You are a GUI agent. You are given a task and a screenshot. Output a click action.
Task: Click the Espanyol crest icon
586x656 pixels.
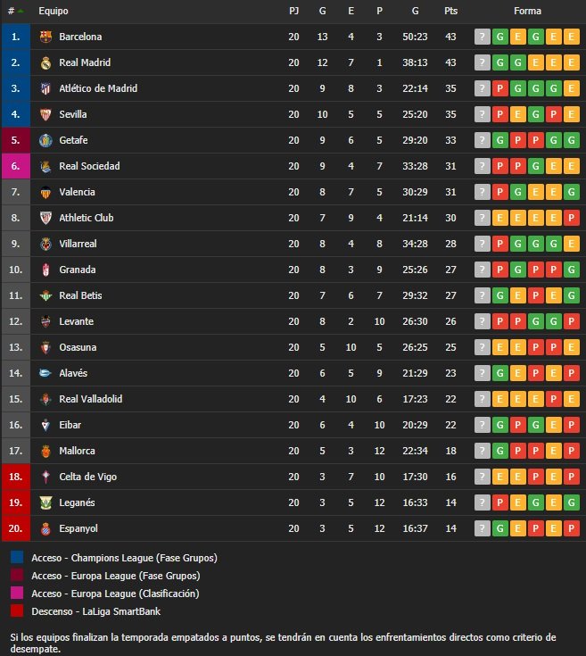pos(45,528)
